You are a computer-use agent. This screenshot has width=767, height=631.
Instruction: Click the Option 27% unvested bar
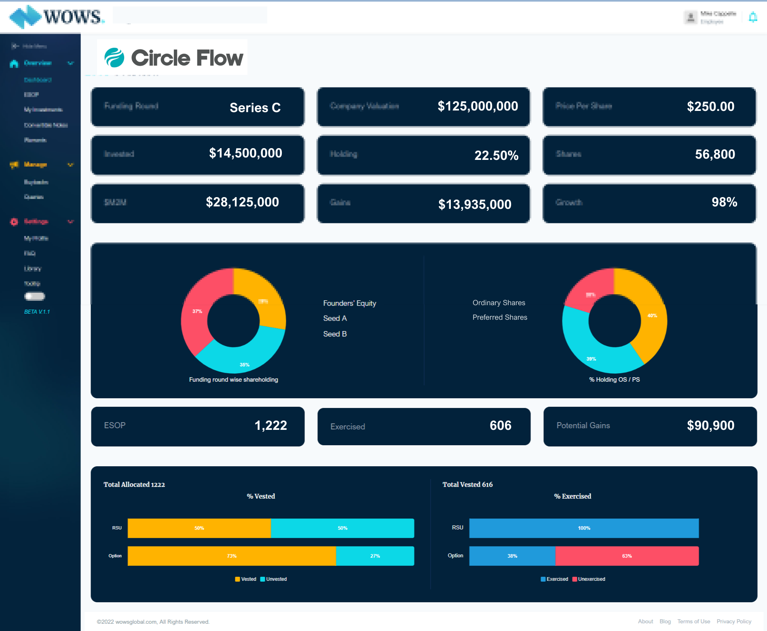375,556
